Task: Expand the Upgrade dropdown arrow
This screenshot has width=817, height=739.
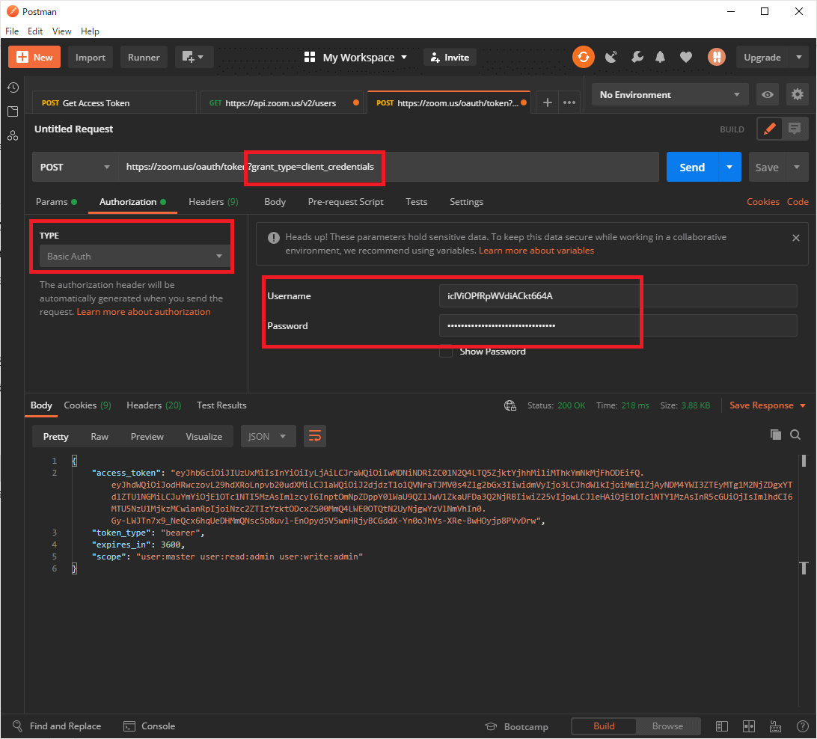Action: tap(799, 57)
